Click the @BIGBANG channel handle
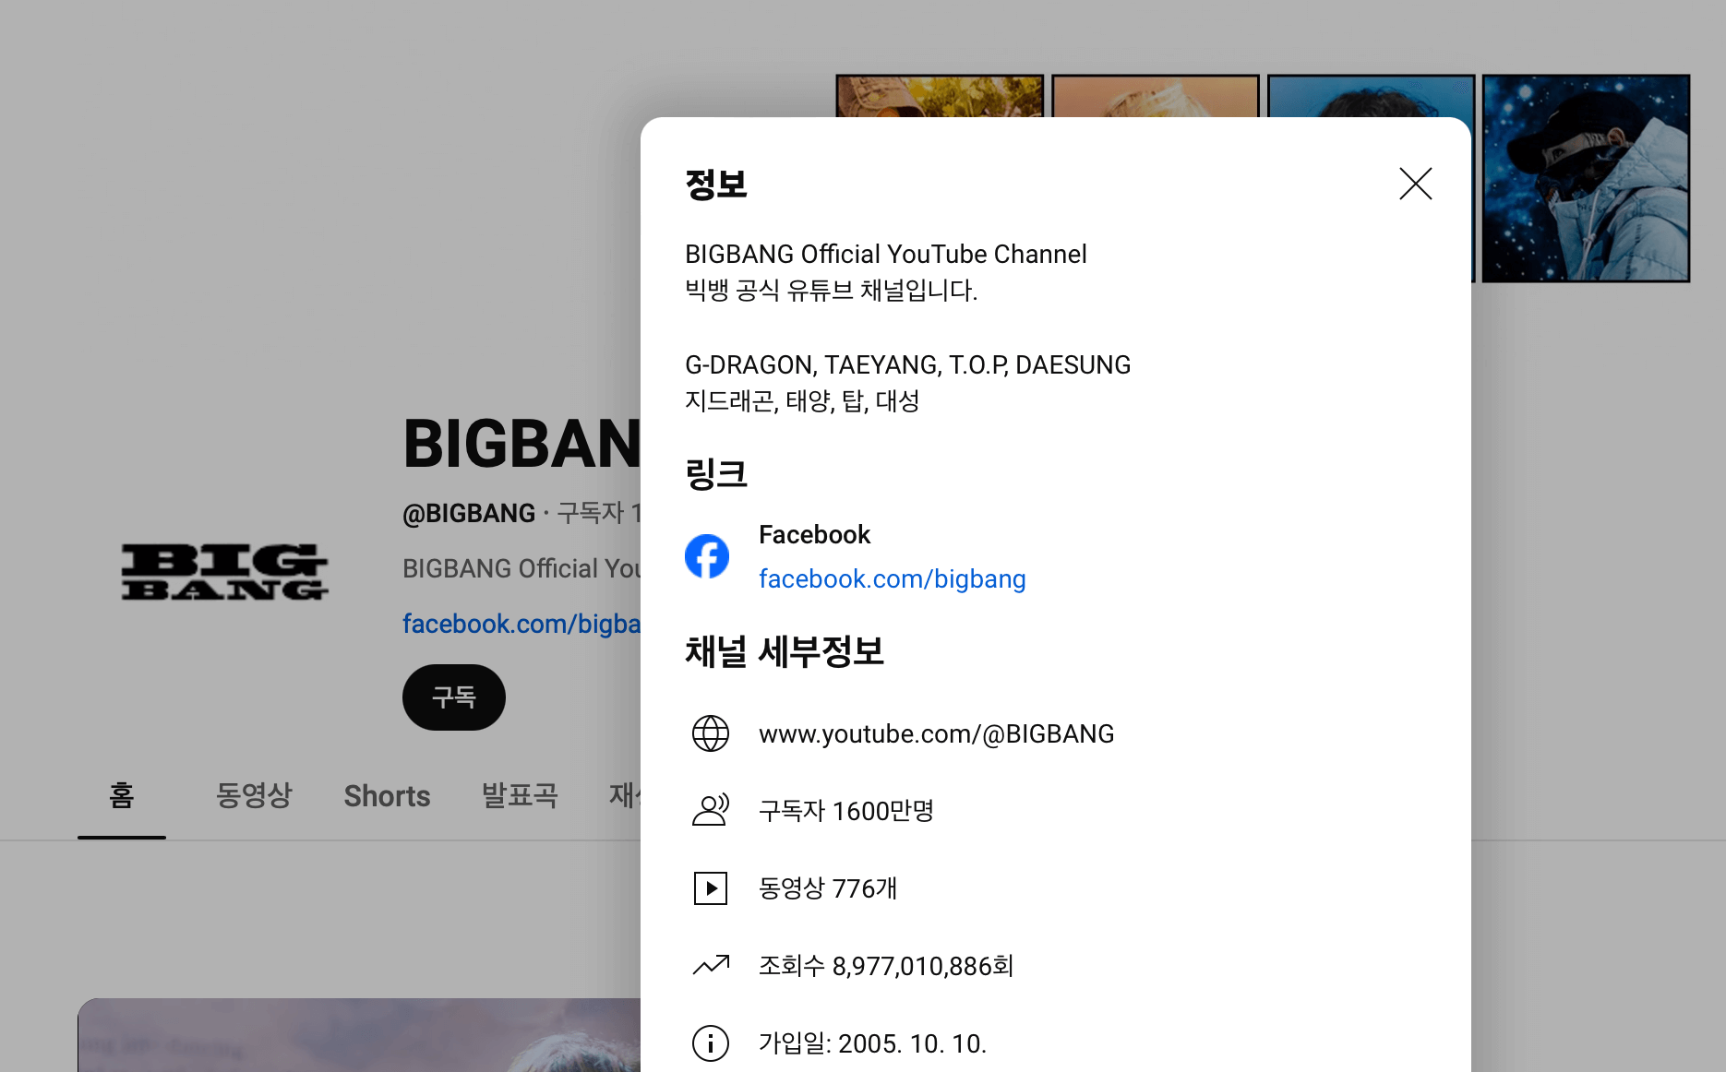Image resolution: width=1726 pixels, height=1072 pixels. click(x=469, y=513)
